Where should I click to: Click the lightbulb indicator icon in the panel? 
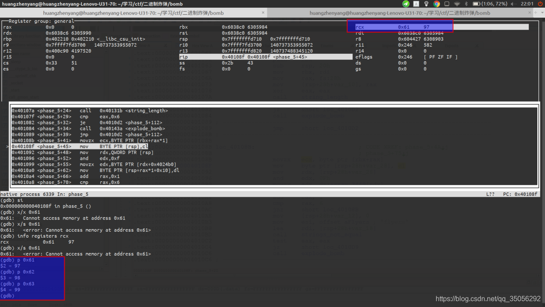[426, 4]
